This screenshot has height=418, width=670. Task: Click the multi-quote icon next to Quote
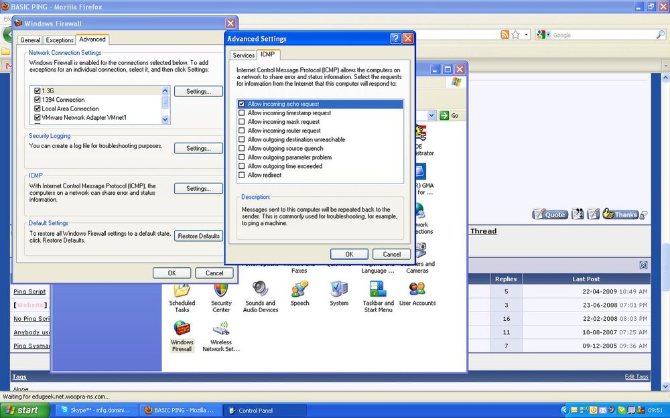(578, 214)
